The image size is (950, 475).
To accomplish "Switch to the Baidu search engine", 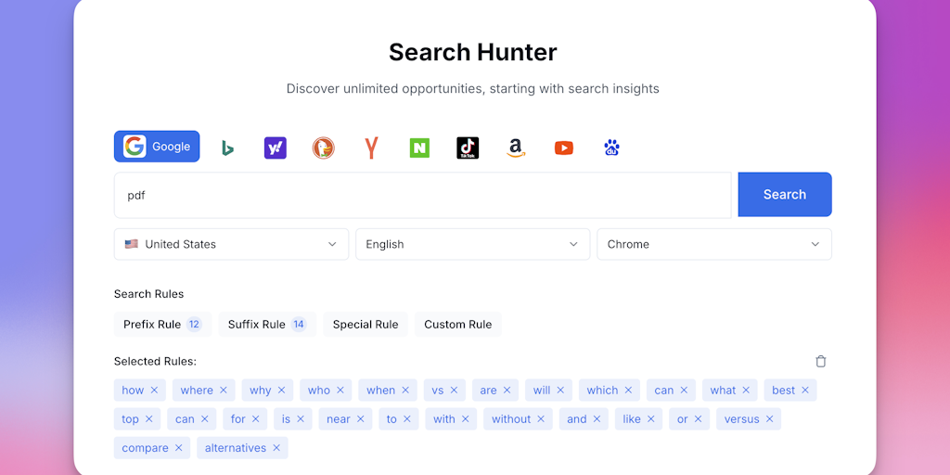I will tap(612, 148).
